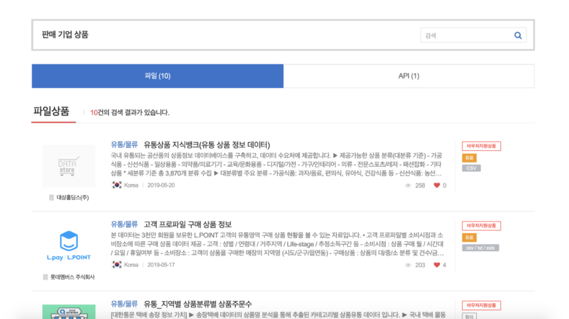The width and height of the screenshot is (569, 319).
Task: Click the CSV format tag
Action: click(471, 168)
